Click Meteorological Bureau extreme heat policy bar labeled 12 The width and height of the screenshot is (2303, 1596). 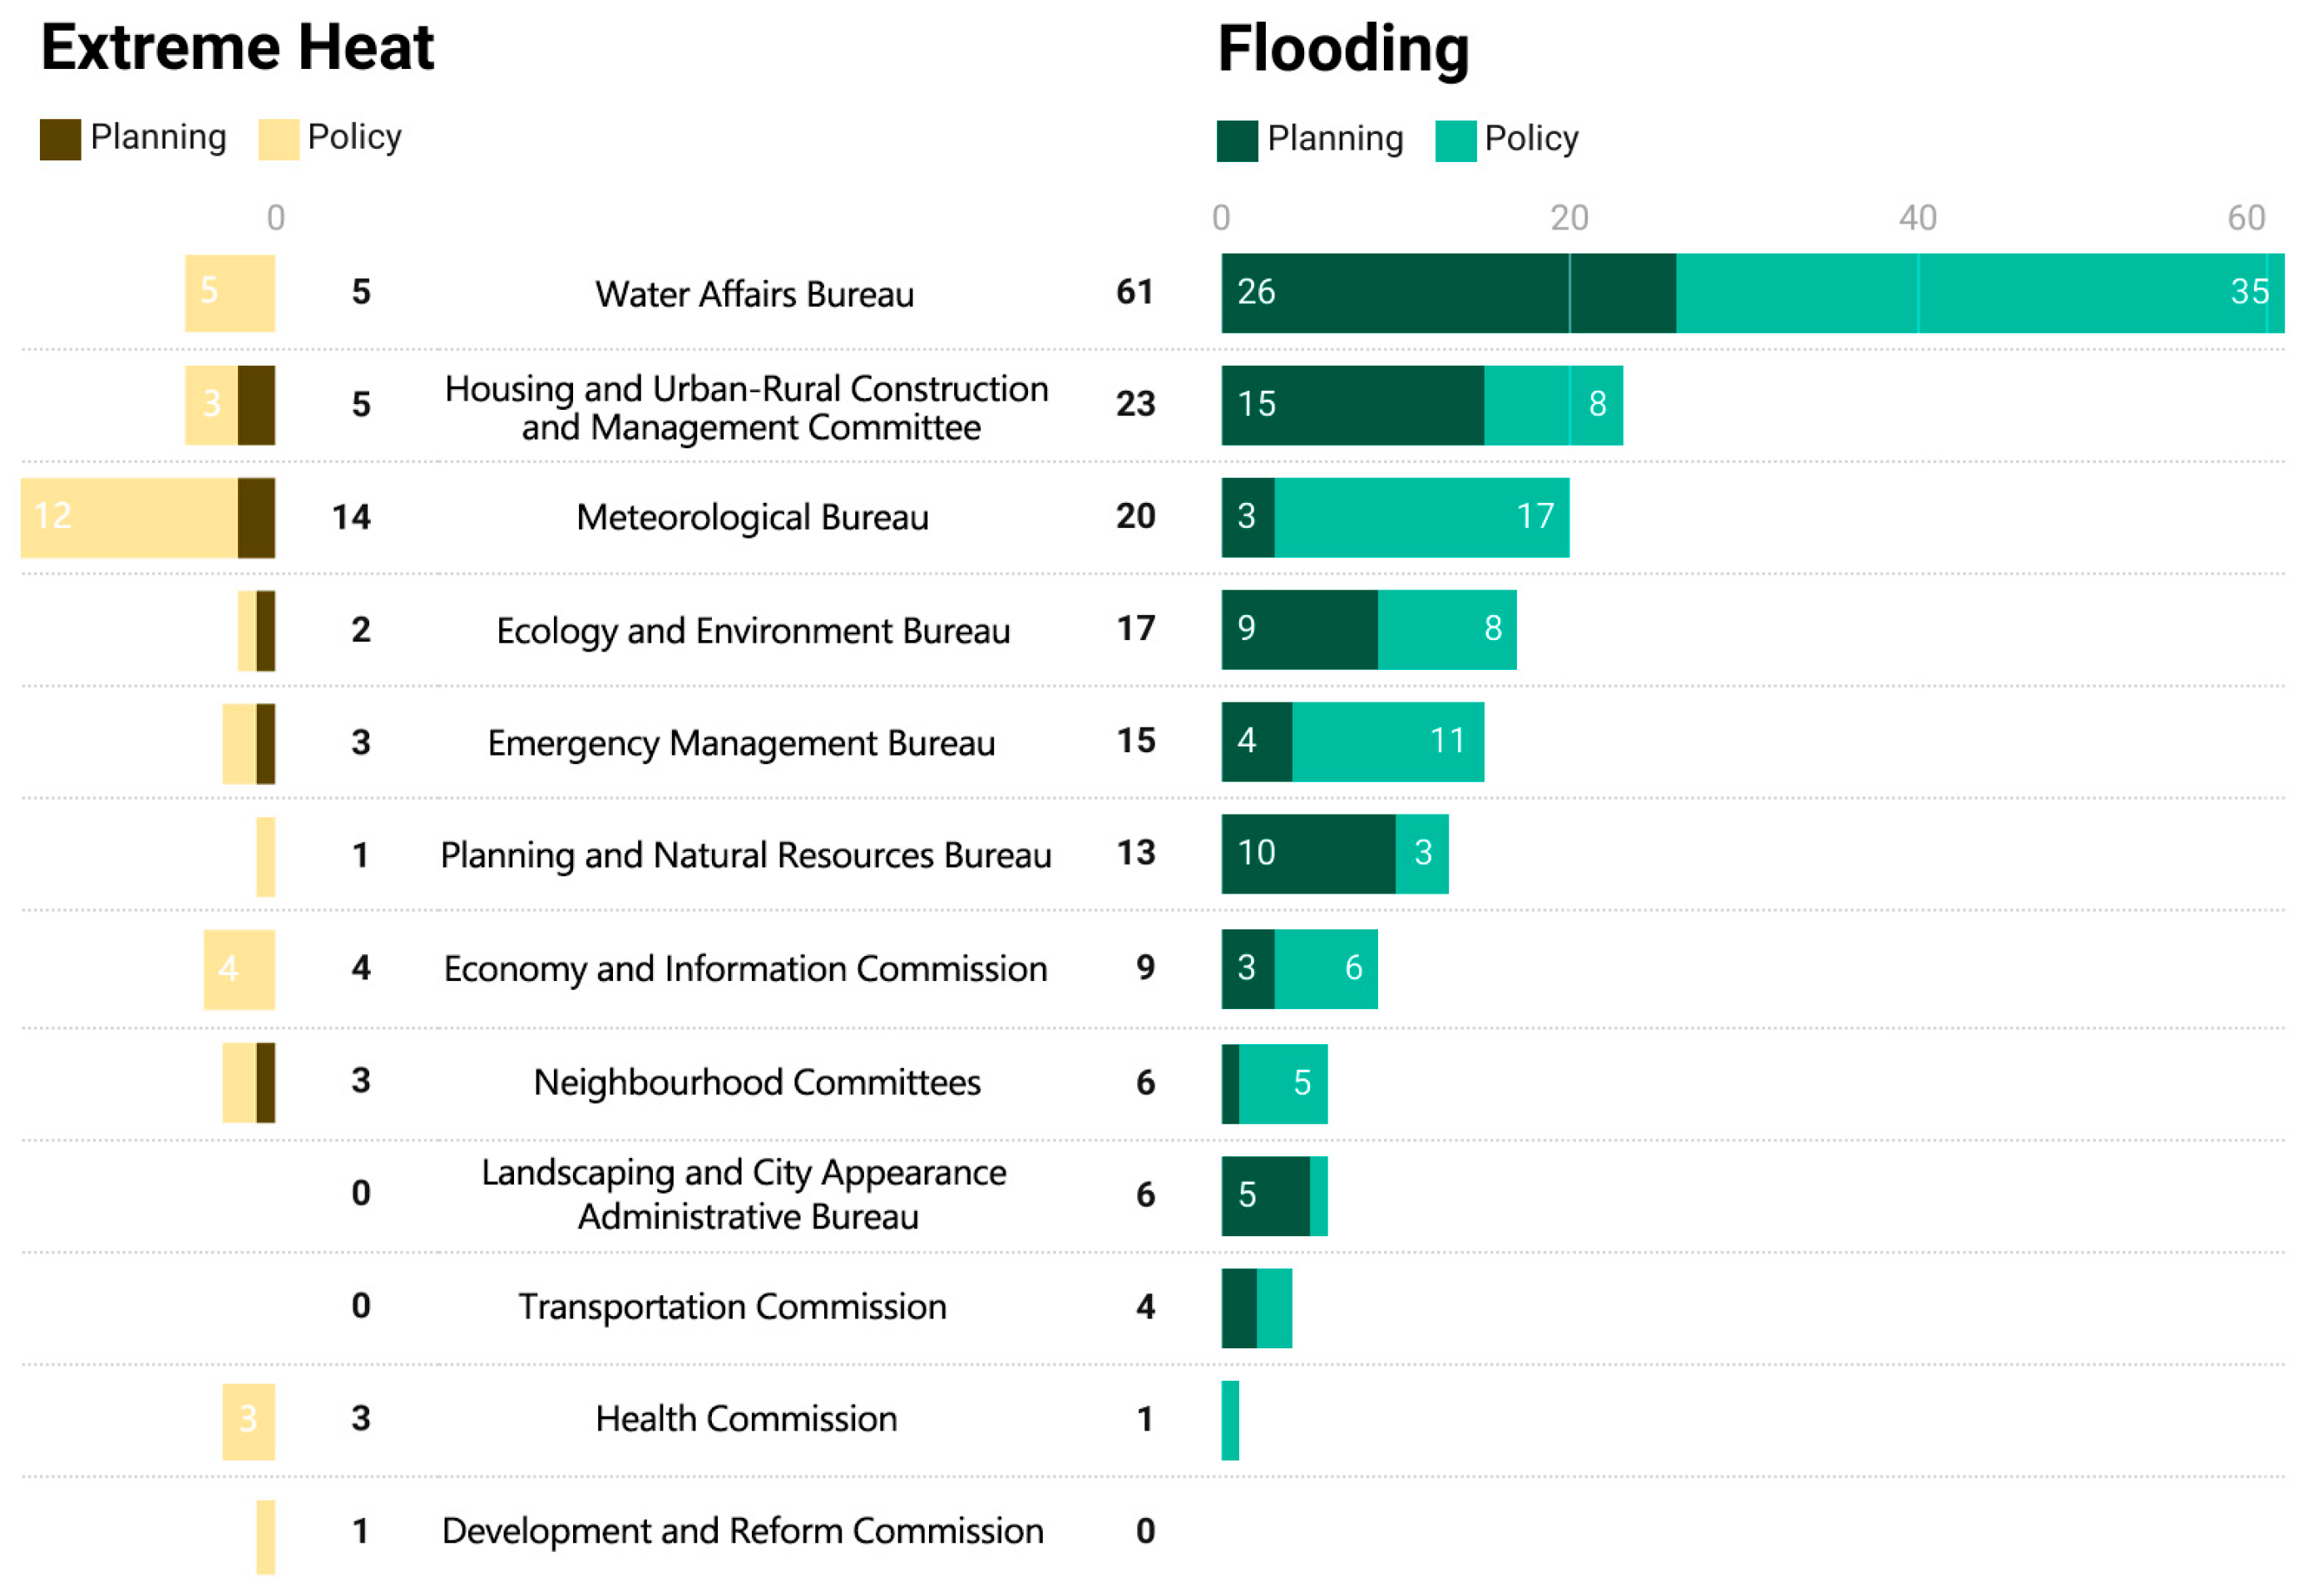(x=129, y=517)
